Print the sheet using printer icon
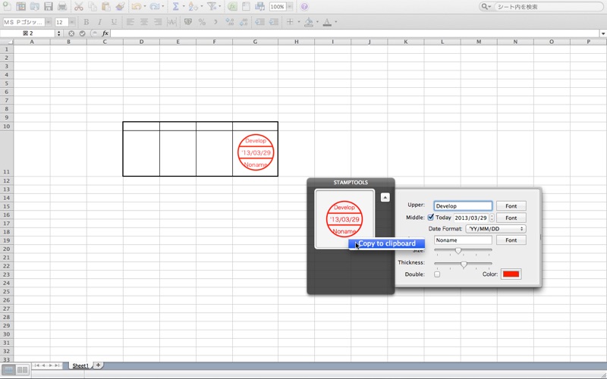Viewport: 607px width, 379px height. pyautogui.click(x=62, y=6)
